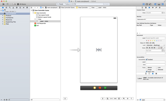Add a user defined runtime attribute

[x=137, y=33]
